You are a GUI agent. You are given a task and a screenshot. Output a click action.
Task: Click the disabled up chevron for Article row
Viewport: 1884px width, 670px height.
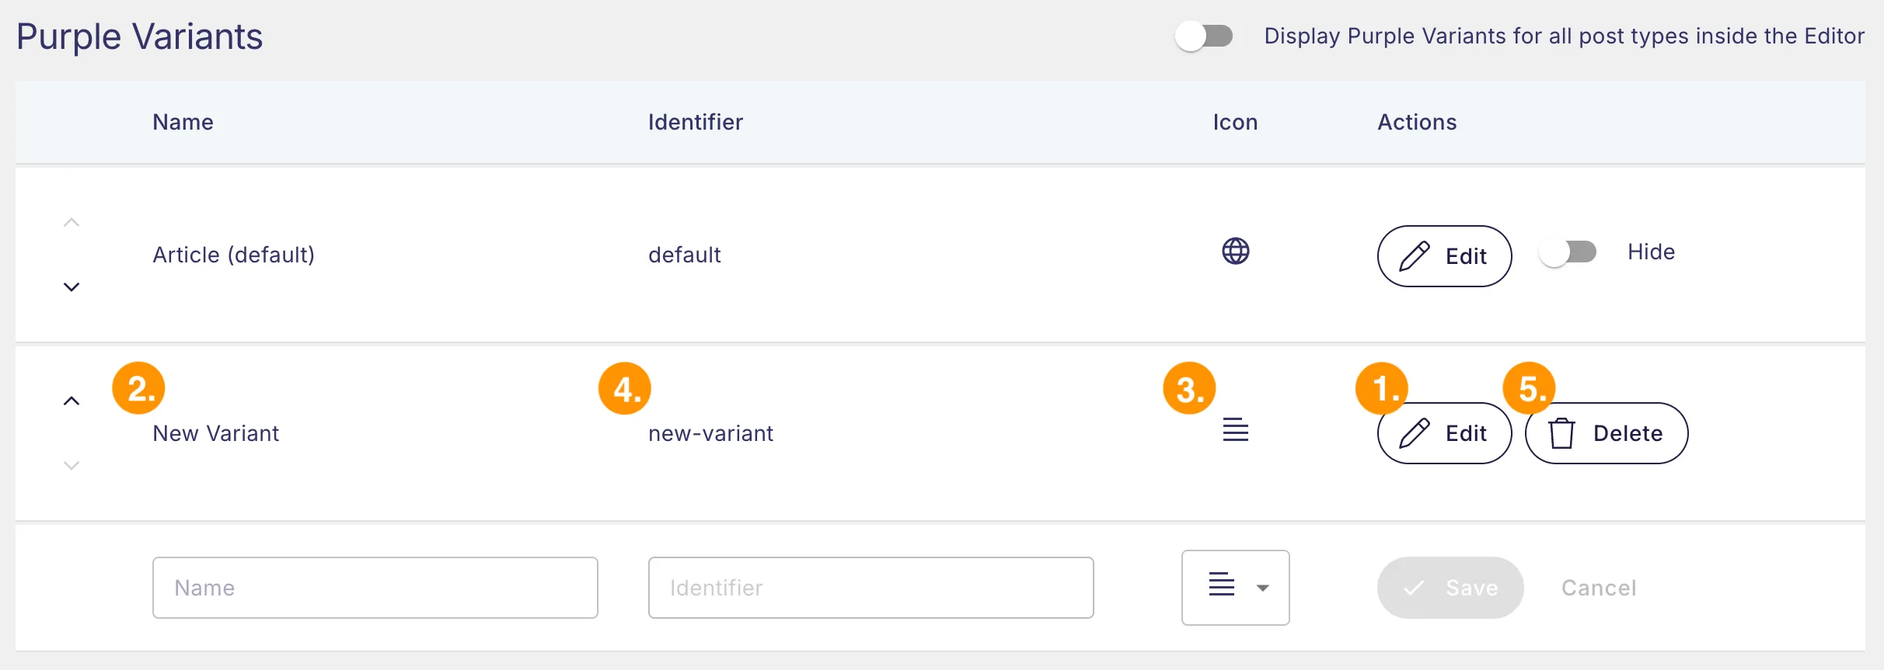pos(72,222)
